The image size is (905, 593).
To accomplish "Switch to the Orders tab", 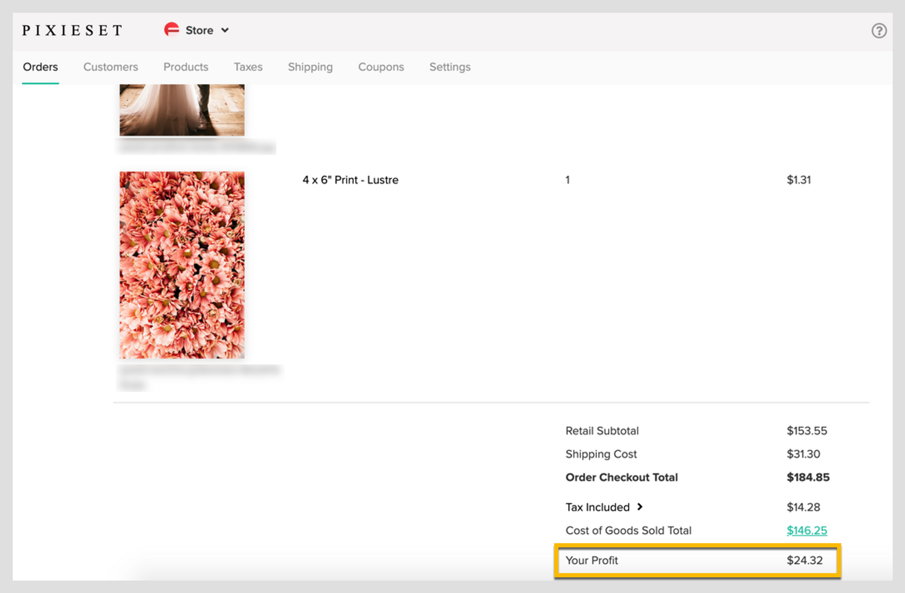I will click(x=40, y=67).
